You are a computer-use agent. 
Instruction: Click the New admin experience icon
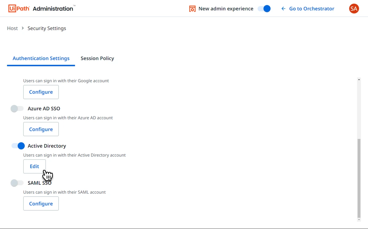[x=192, y=9]
